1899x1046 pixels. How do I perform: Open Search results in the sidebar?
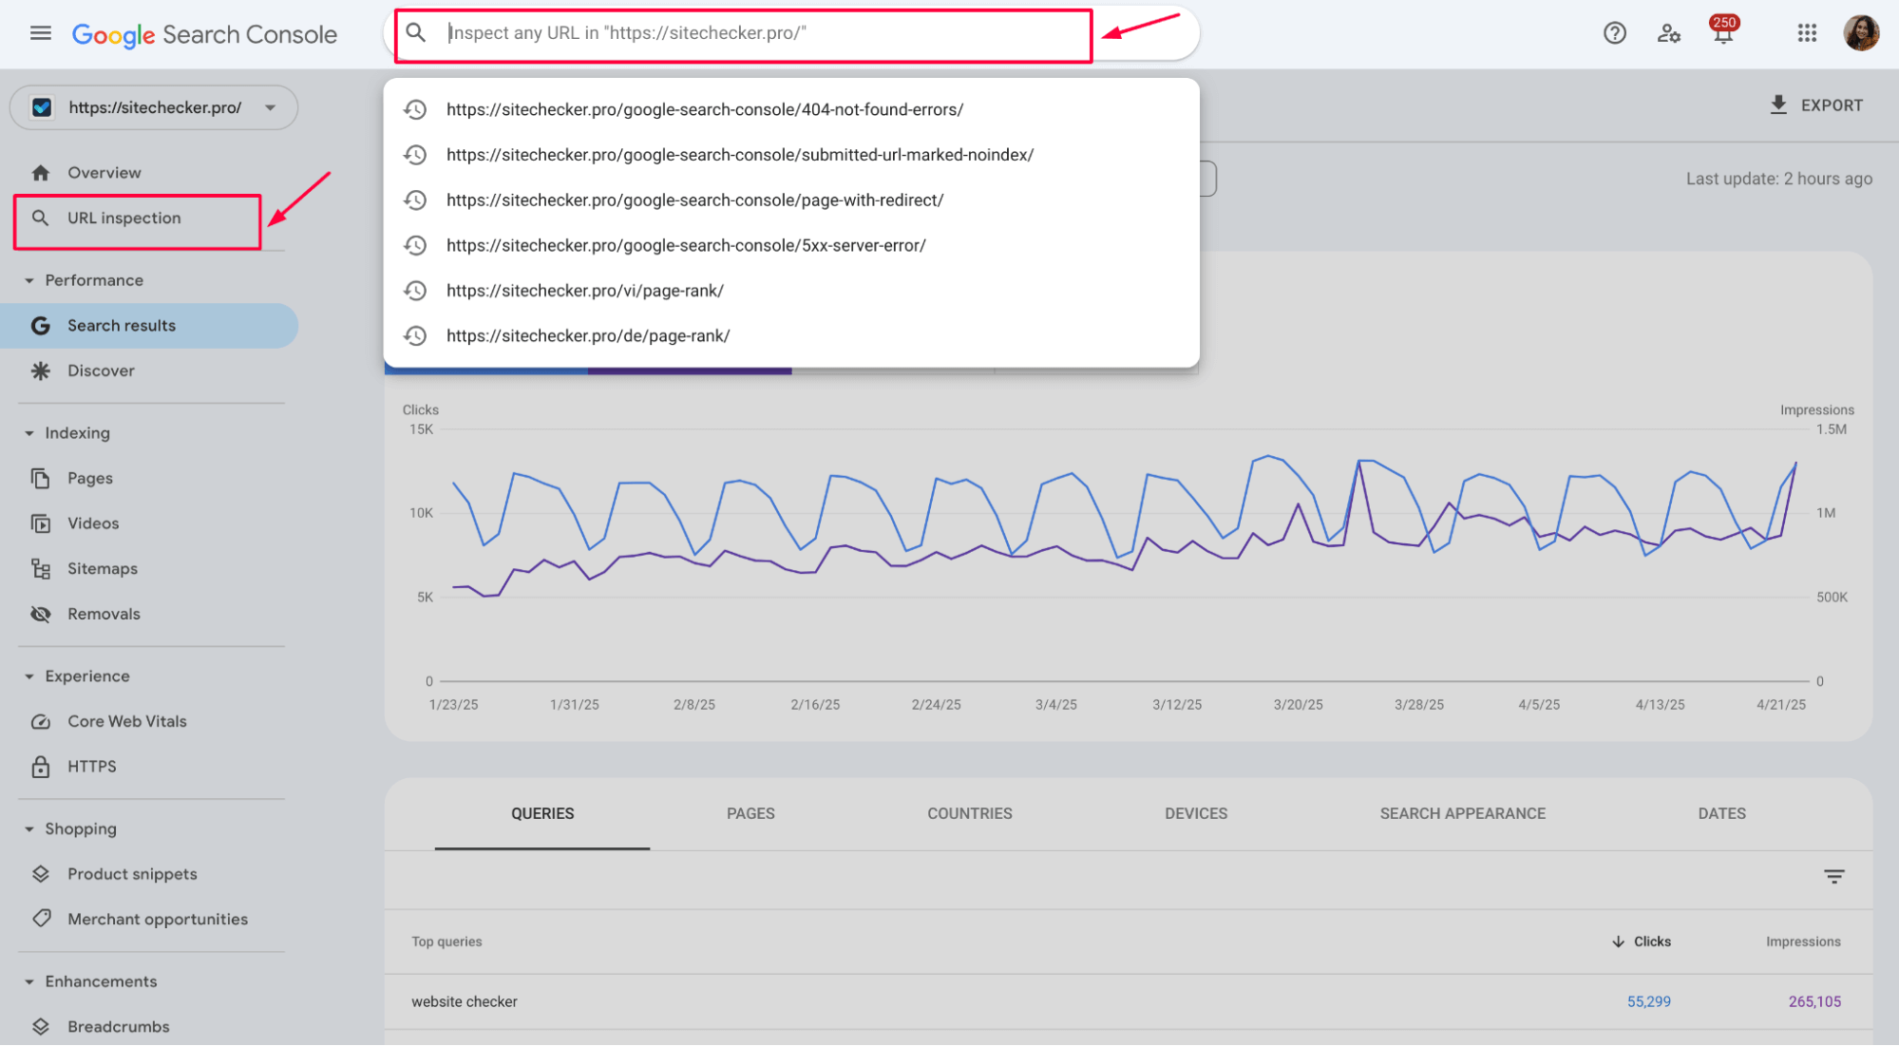[x=149, y=326]
